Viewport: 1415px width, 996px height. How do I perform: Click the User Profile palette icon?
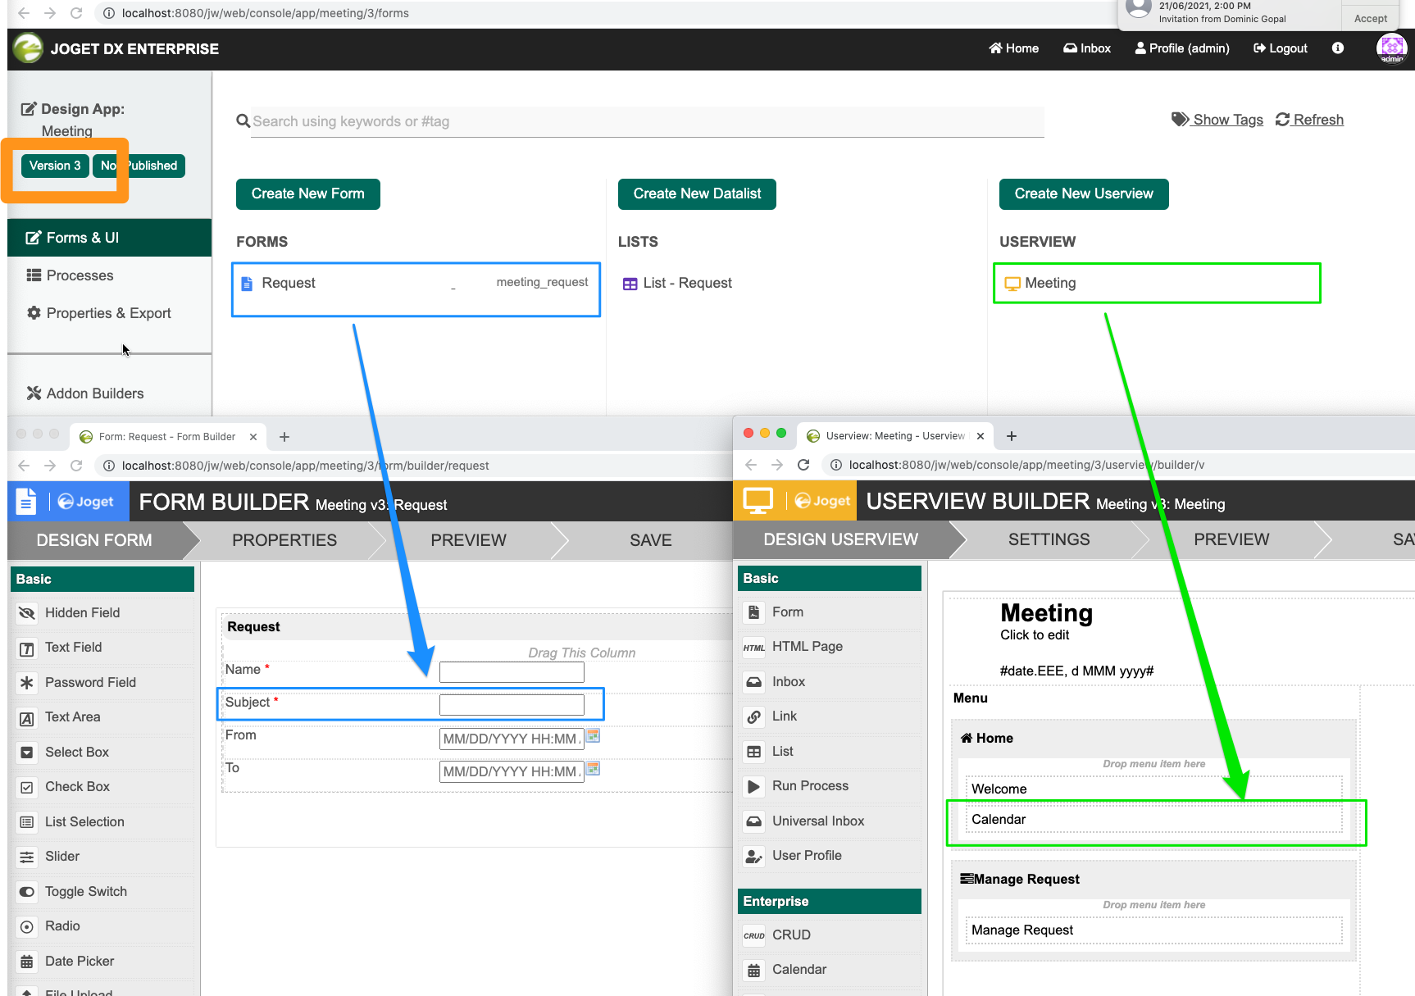(753, 856)
